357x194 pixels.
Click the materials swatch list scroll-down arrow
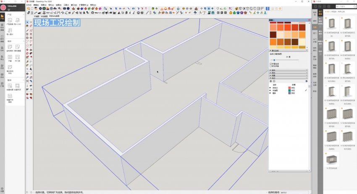coord(307,47)
